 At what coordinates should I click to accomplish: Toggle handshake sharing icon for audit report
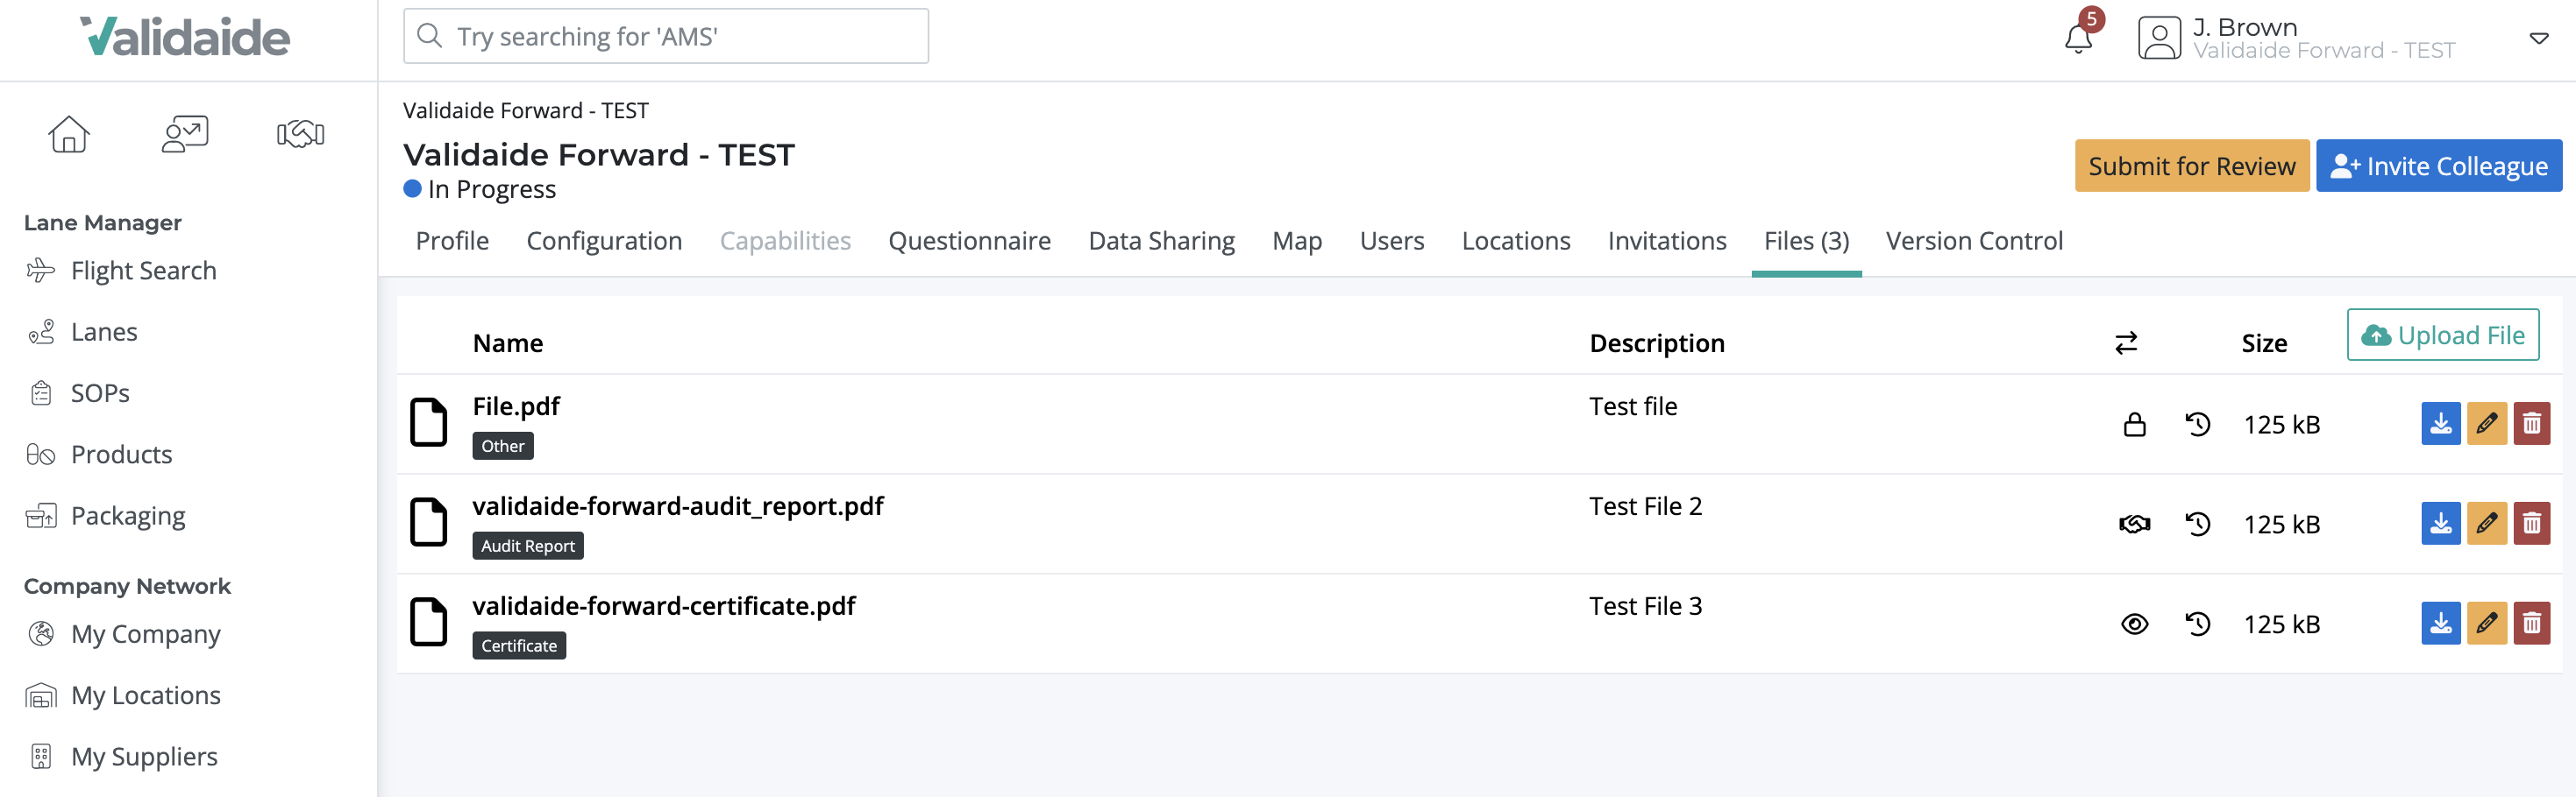click(x=2134, y=525)
